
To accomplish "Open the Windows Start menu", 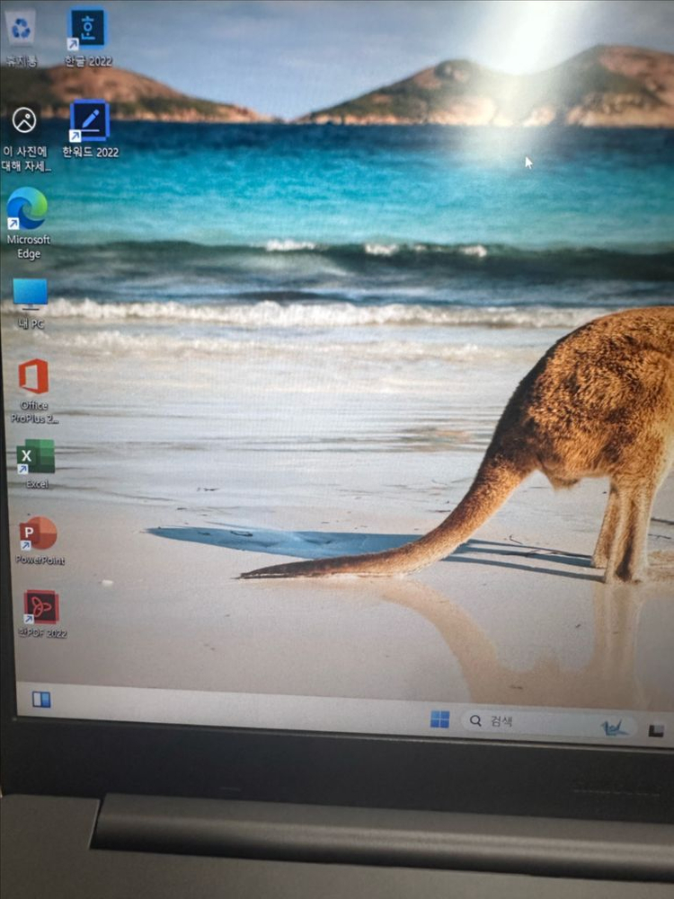I will (x=439, y=719).
